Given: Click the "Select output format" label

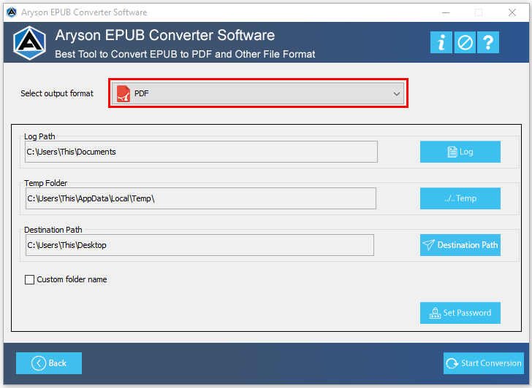Looking at the screenshot, I should tap(57, 93).
